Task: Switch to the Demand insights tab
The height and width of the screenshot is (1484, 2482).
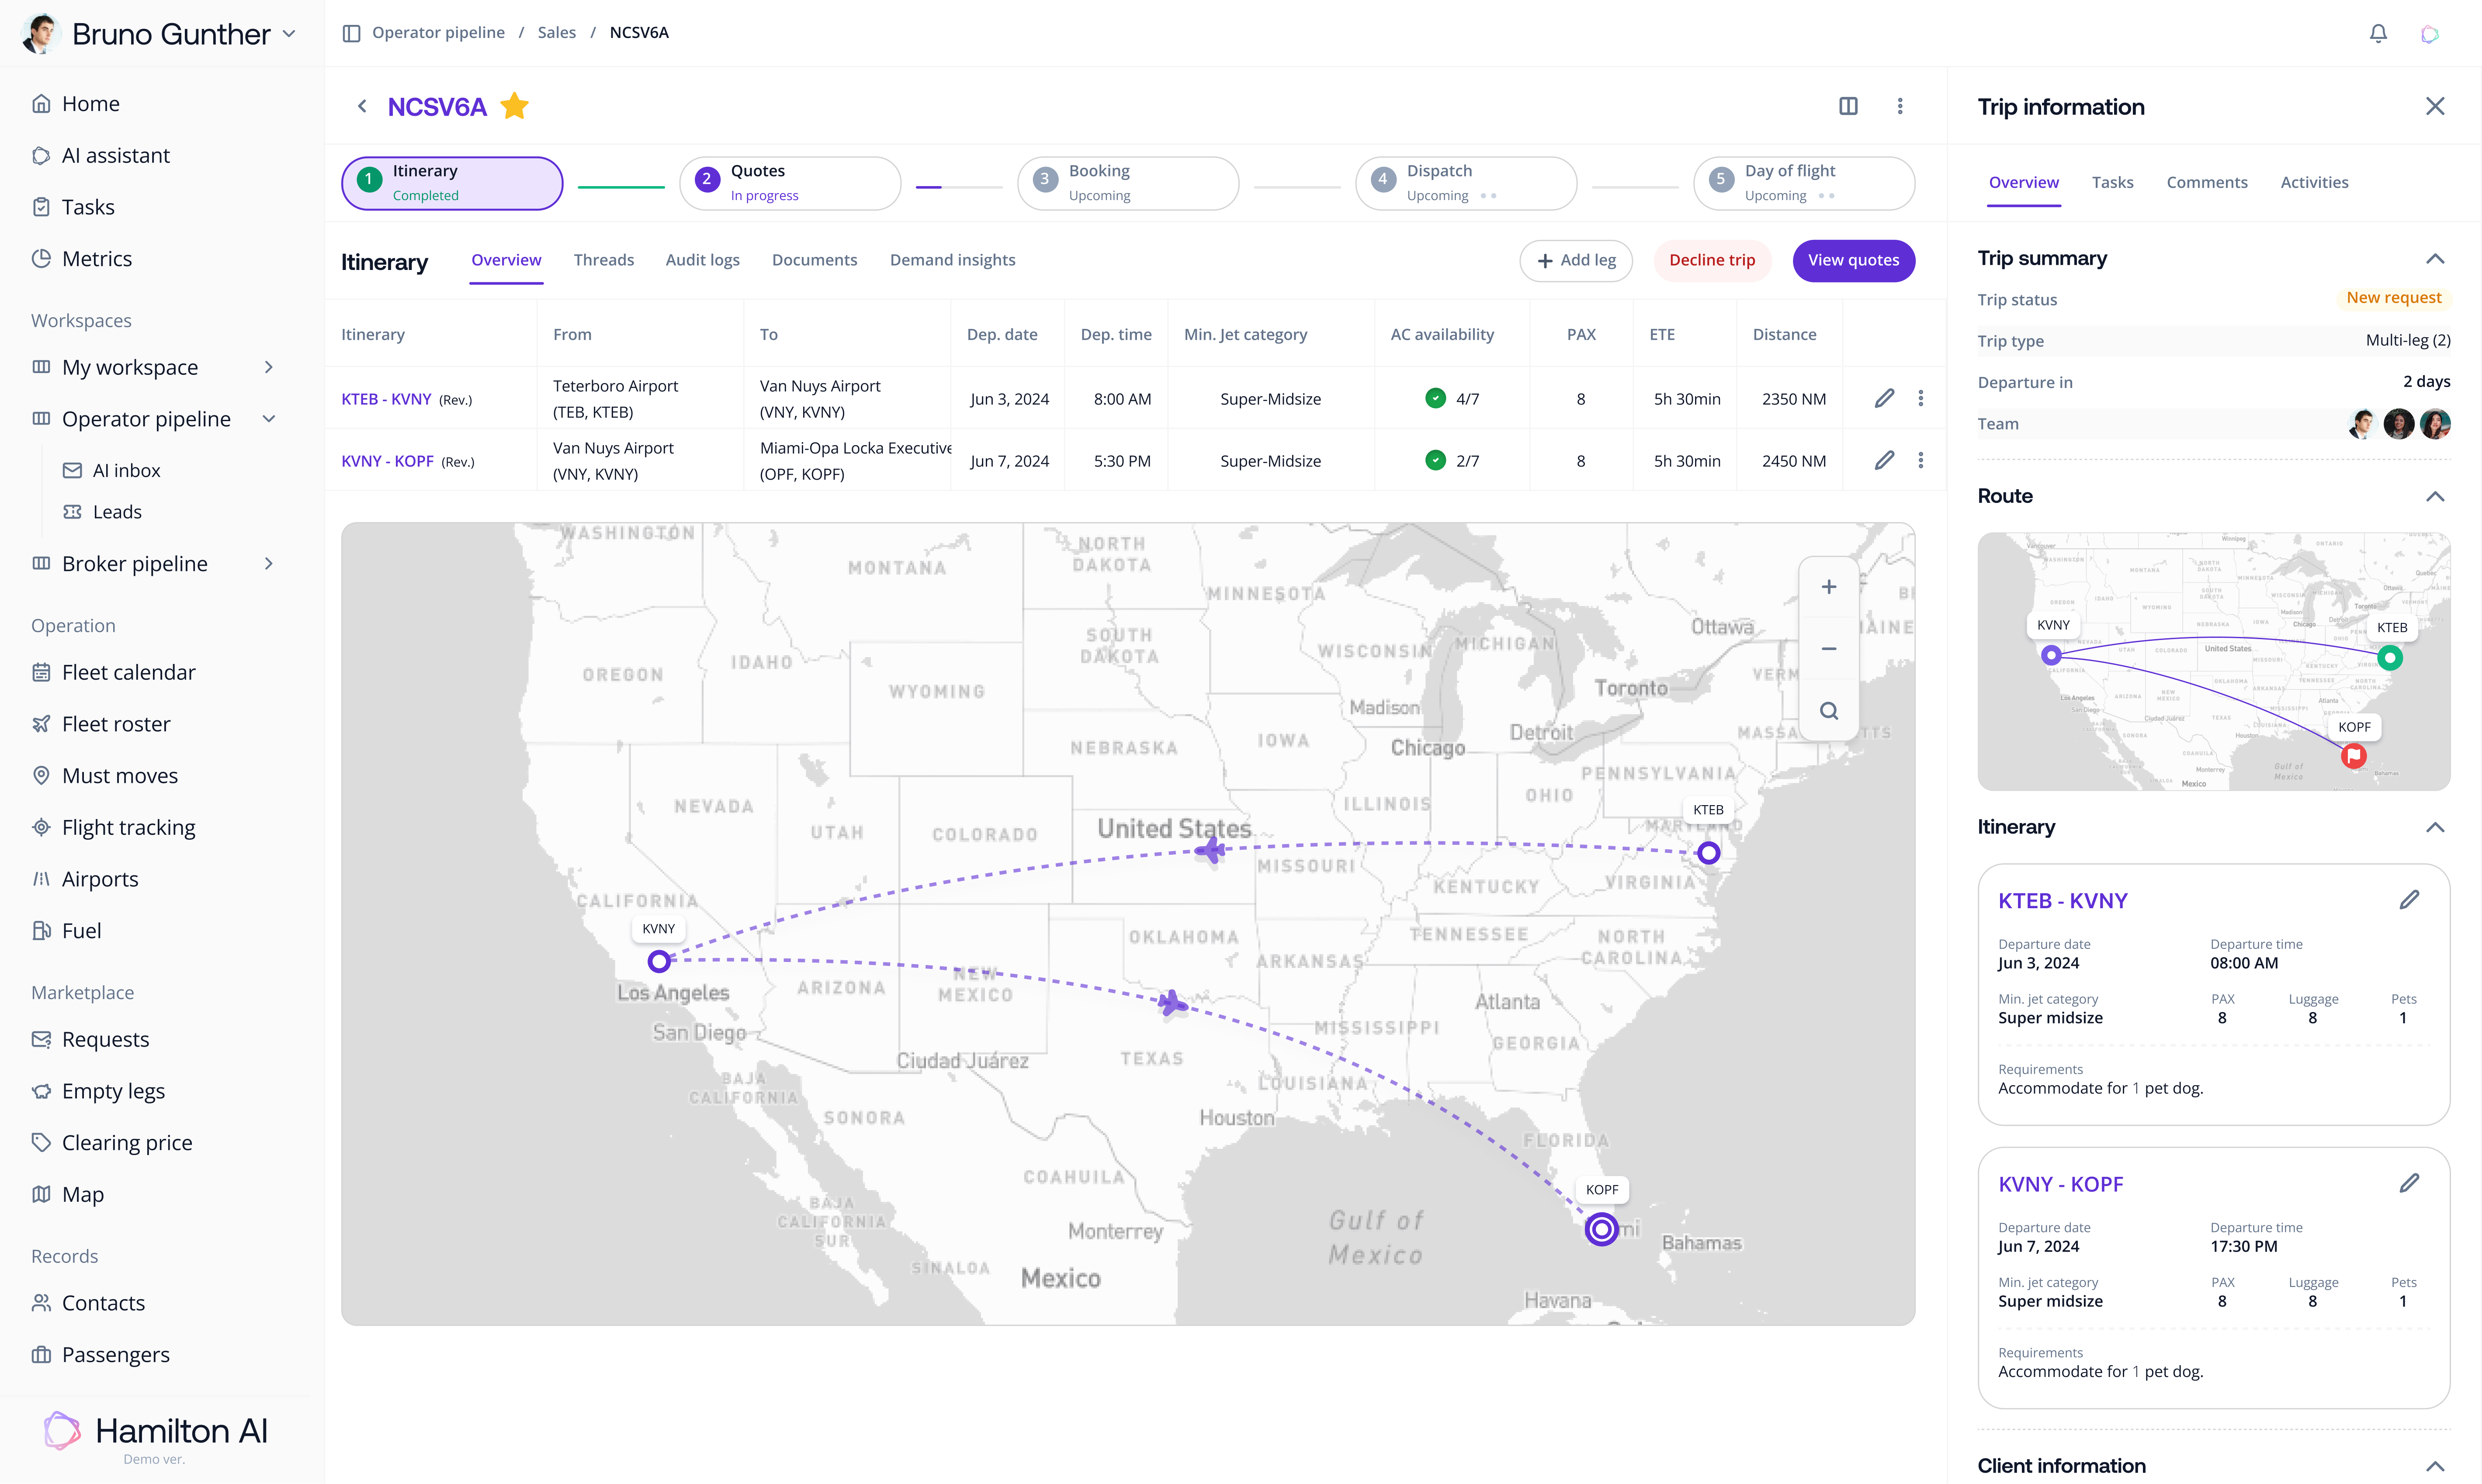Action: click(952, 260)
